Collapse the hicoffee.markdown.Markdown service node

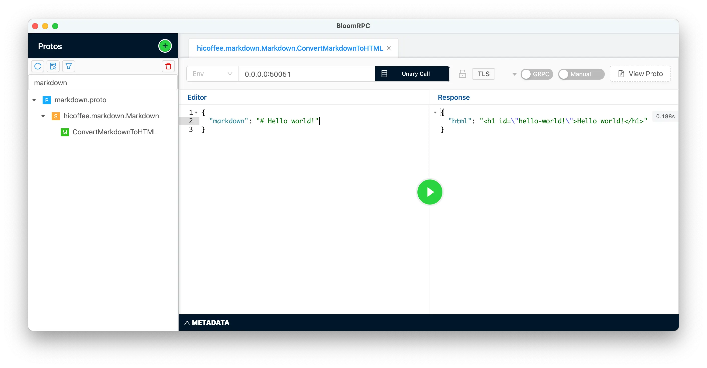pos(43,116)
